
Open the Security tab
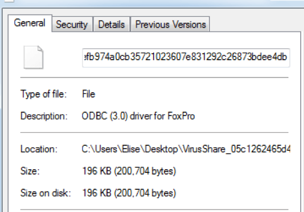click(x=72, y=24)
